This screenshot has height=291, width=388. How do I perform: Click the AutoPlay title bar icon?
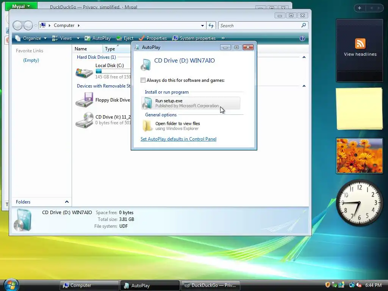click(137, 47)
